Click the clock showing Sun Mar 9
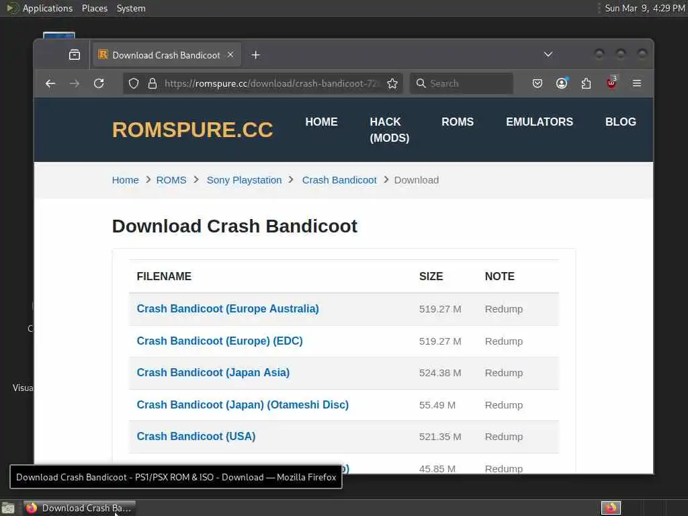Image resolution: width=688 pixels, height=516 pixels. click(644, 8)
